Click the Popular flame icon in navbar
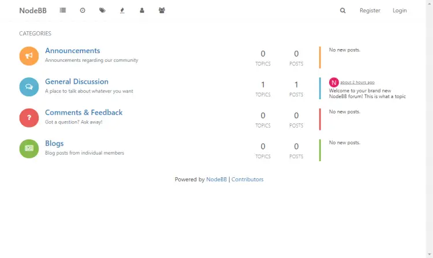Viewport: 433px width, 258px height. tap(122, 10)
